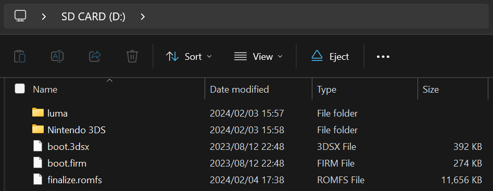
Task: Click the Share arrow icon
Action: tap(95, 57)
